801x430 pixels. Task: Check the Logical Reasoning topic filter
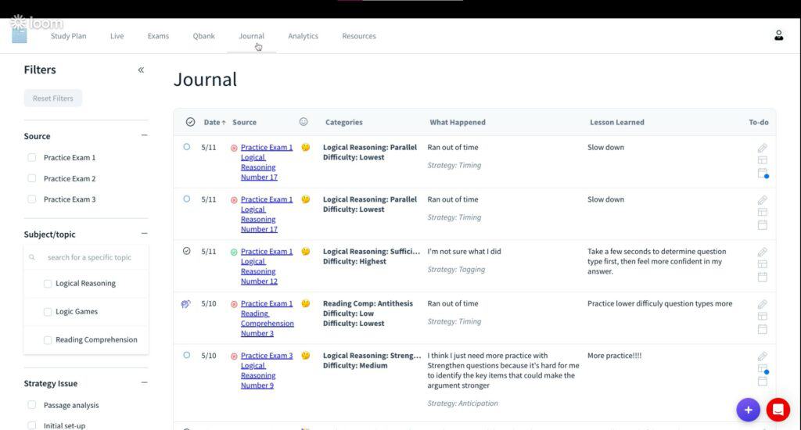coord(48,284)
